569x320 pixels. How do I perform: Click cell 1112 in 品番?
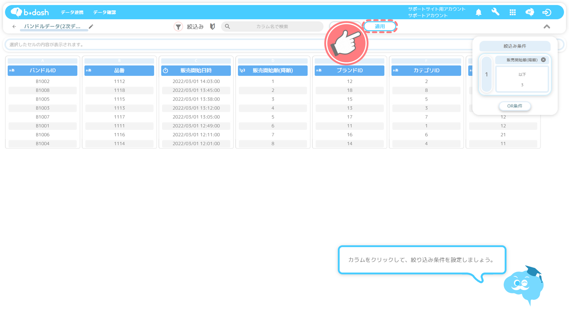tap(119, 81)
